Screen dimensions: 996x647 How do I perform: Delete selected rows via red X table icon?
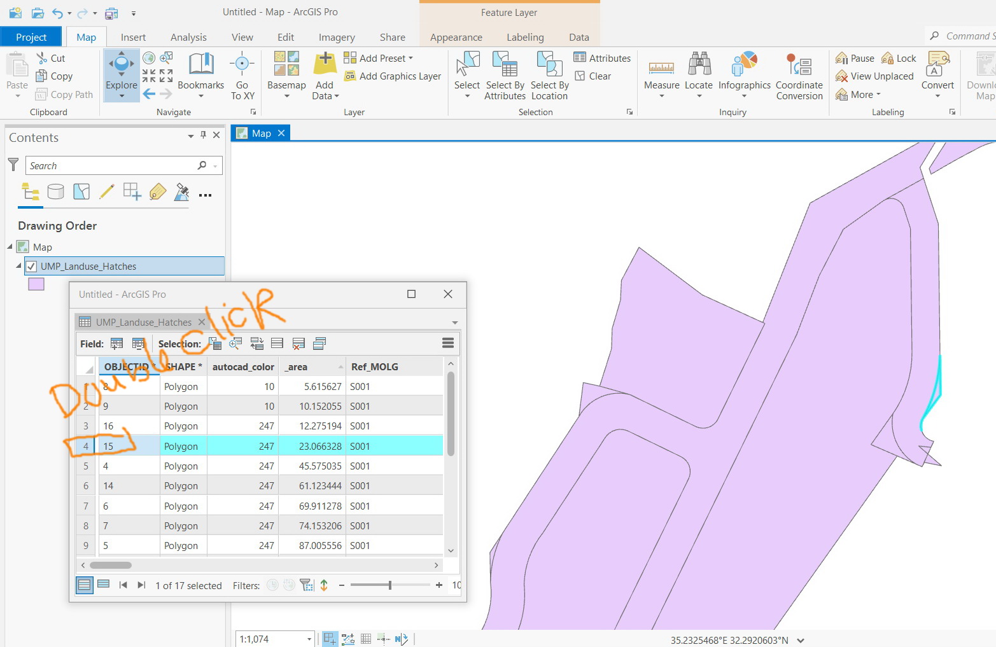point(298,344)
